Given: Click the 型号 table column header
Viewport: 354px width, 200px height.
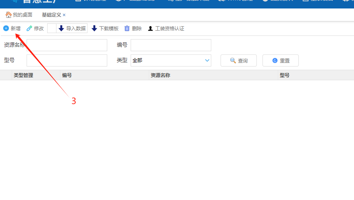Looking at the screenshot, I should (x=285, y=75).
